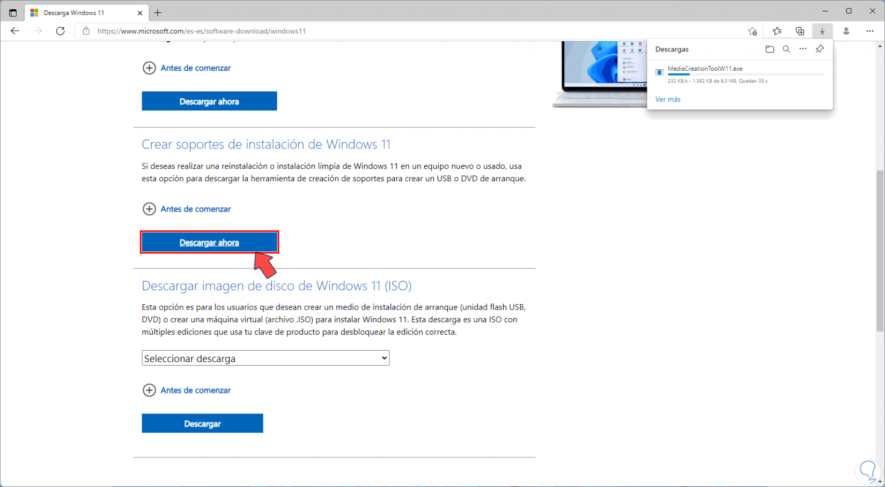This screenshot has height=487, width=885.
Task: Click the Descargas panel title
Action: tap(672, 49)
